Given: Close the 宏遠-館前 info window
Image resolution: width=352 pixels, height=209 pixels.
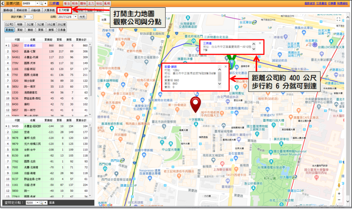Looking at the screenshot, I should click(x=225, y=67).
